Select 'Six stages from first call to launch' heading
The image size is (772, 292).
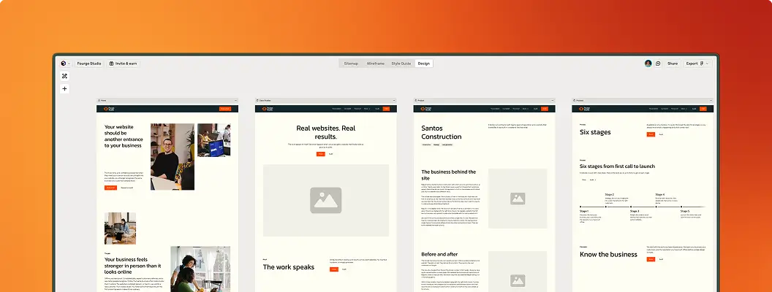tap(618, 166)
